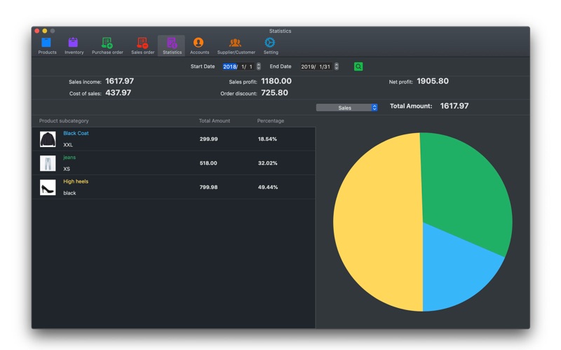Image resolution: width=561 pixels, height=350 pixels.
Task: Open the Supplier/Customer section
Action: [x=236, y=45]
